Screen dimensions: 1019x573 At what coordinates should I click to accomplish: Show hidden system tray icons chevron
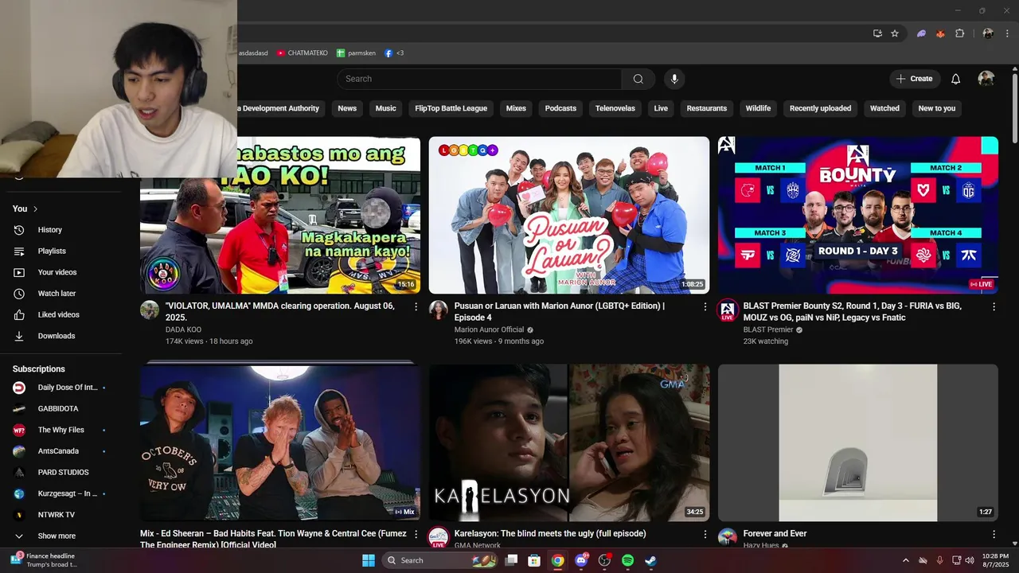point(905,560)
